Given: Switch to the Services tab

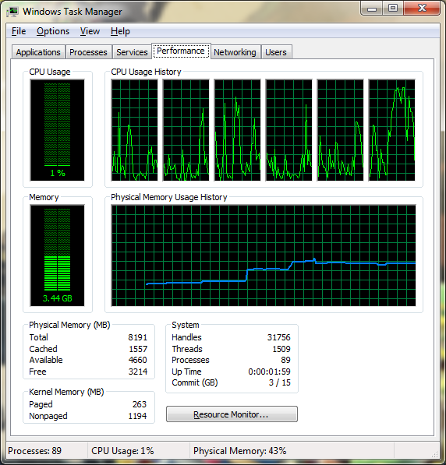Looking at the screenshot, I should [132, 52].
